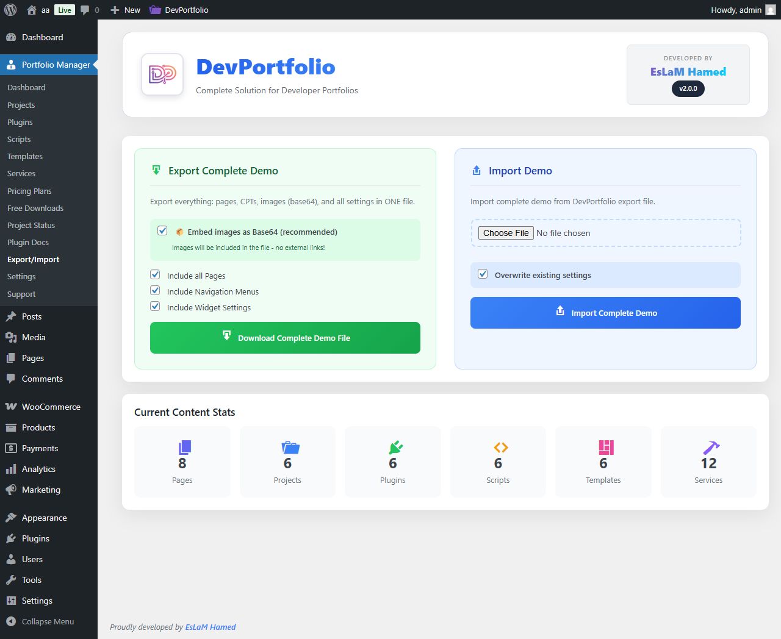Click the Projects stat card count
The width and height of the screenshot is (781, 639).
[x=287, y=463]
